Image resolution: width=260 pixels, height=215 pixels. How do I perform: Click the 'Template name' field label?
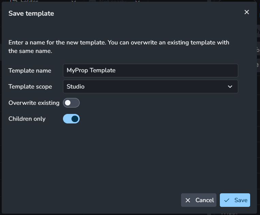click(30, 71)
